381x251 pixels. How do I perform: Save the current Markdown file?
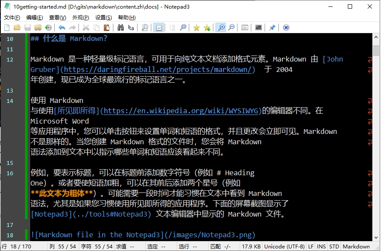pos(27,27)
